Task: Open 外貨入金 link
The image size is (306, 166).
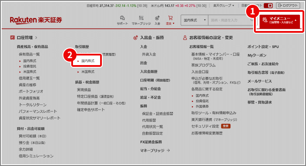Action: click(x=149, y=54)
